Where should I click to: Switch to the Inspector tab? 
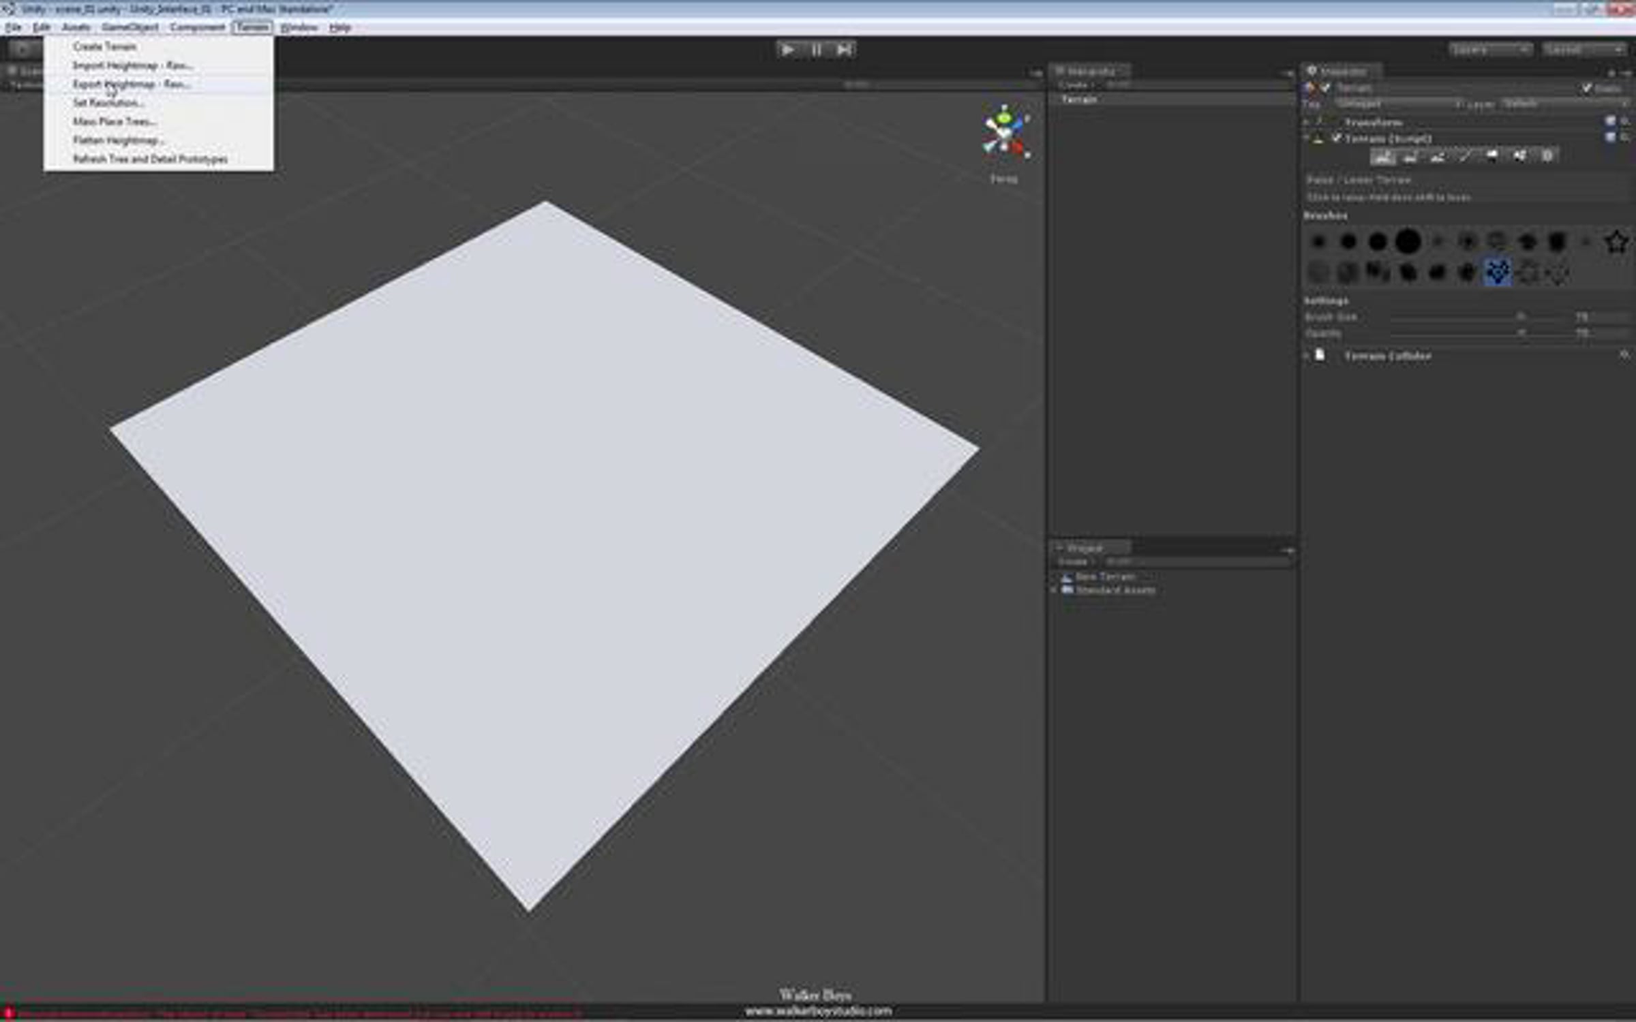[1342, 71]
